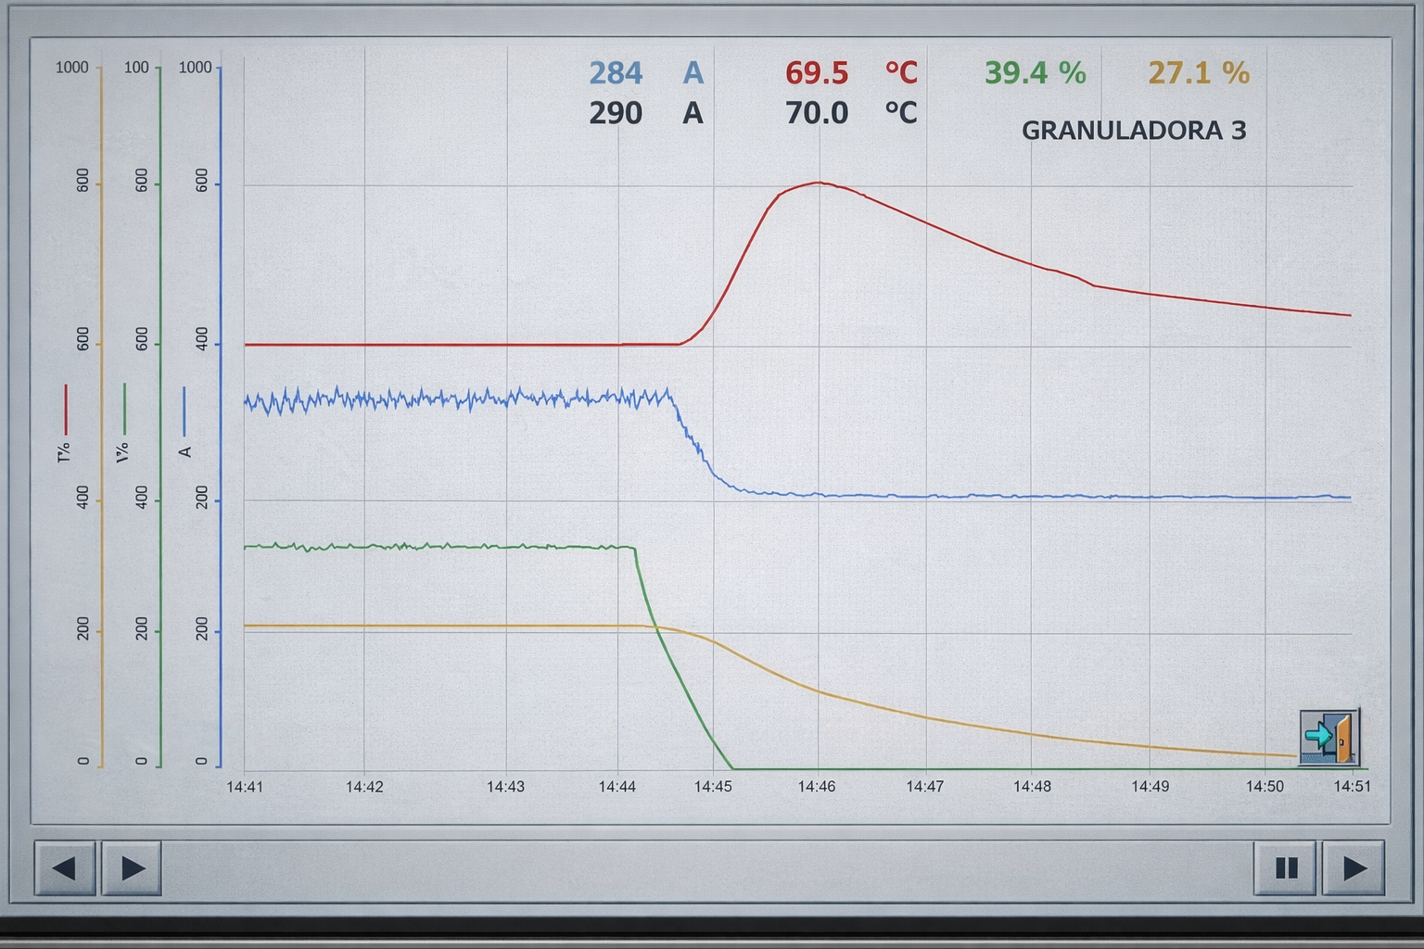
Task: Click the 14:42 time axis label
Action: click(364, 787)
